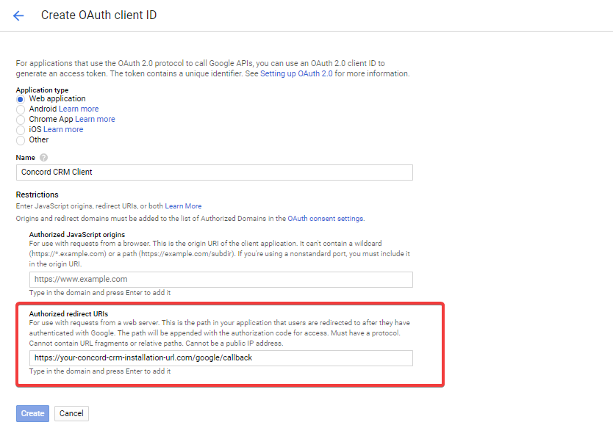
Task: Click the Authorized JavaScript origins field
Action: 221,279
